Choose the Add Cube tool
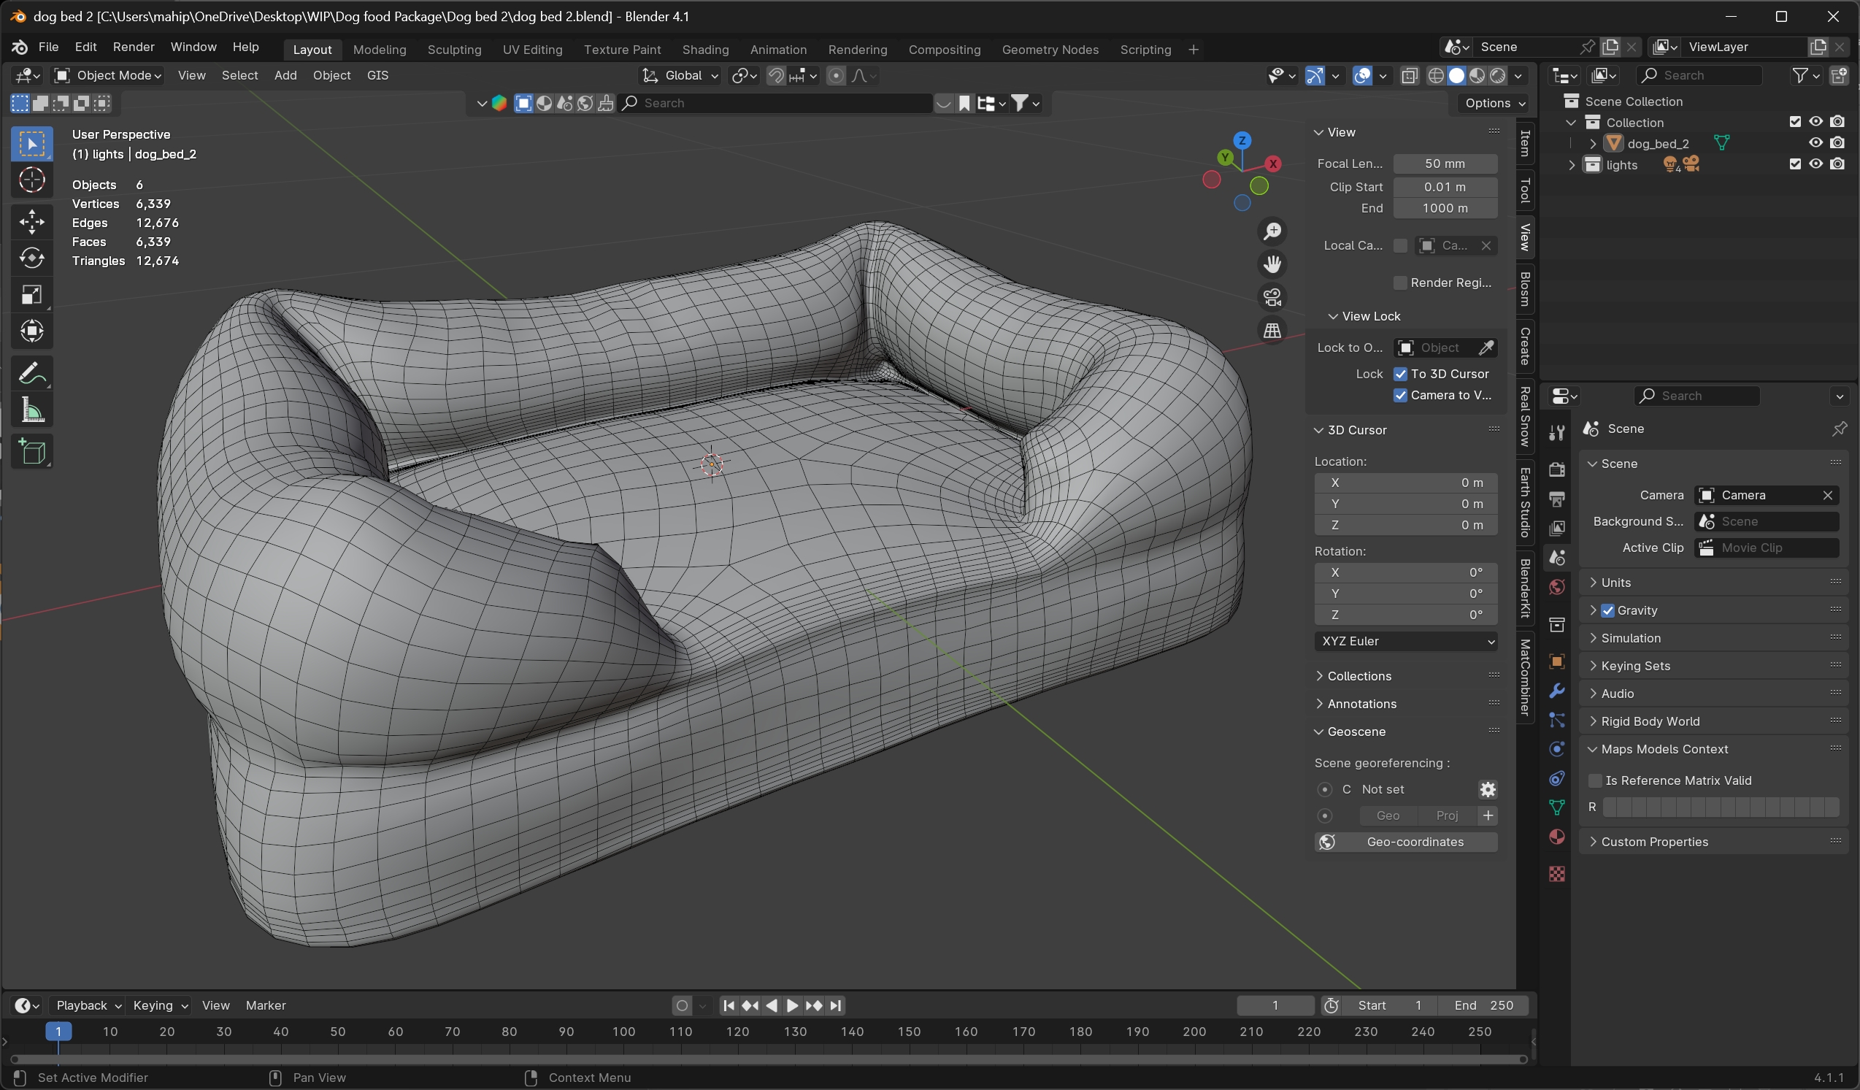Screen dimensions: 1860x1090 point(31,452)
